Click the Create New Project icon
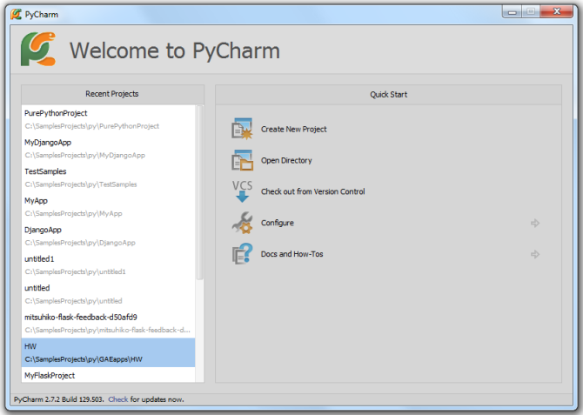The height and width of the screenshot is (415, 583). coord(242,129)
